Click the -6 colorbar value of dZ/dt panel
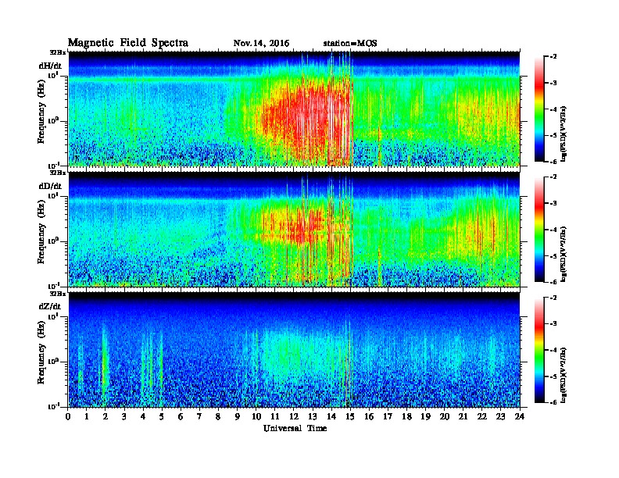The image size is (619, 478). click(553, 402)
